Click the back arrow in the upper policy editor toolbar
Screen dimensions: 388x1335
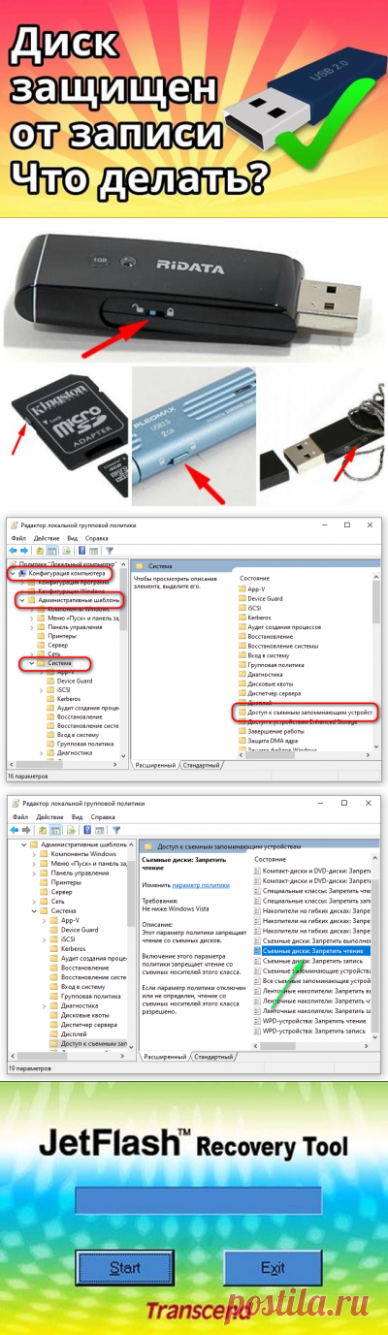pyautogui.click(x=15, y=549)
